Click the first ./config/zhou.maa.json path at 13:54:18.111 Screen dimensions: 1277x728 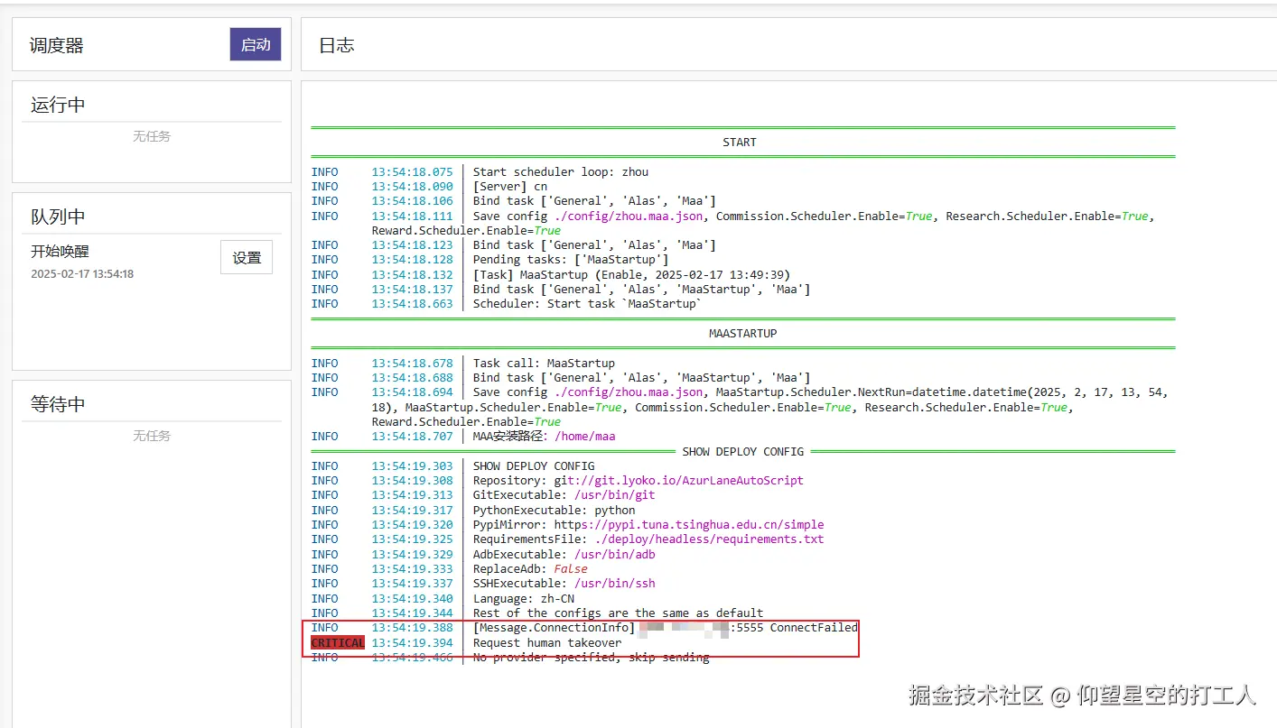(629, 217)
